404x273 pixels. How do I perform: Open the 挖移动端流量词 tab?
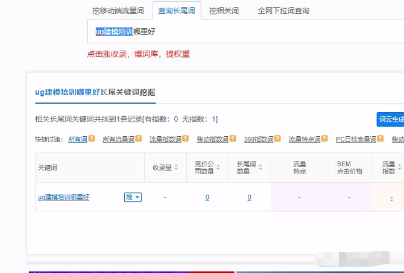(x=118, y=11)
